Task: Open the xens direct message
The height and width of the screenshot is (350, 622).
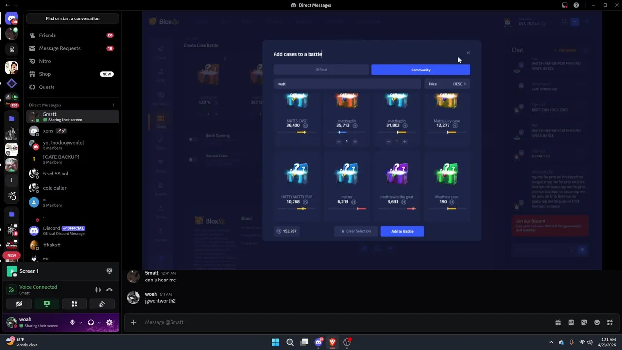Action: (x=72, y=131)
